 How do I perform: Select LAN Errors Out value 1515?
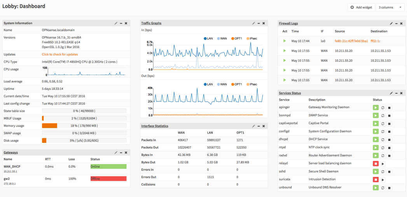[211, 177]
